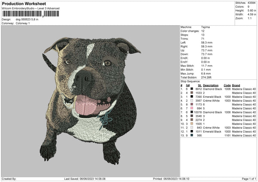258x182 pixels.
Task: Click the thread code "1006" in row 1
Action: [x=227, y=89]
